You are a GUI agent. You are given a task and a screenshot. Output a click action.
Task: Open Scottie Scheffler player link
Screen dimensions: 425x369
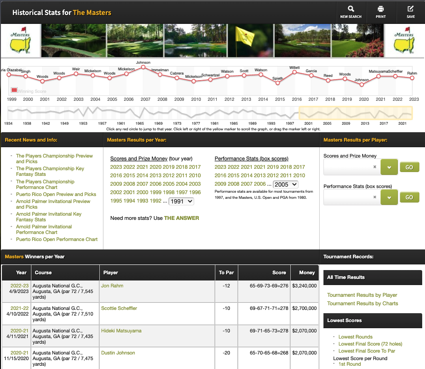pos(119,308)
